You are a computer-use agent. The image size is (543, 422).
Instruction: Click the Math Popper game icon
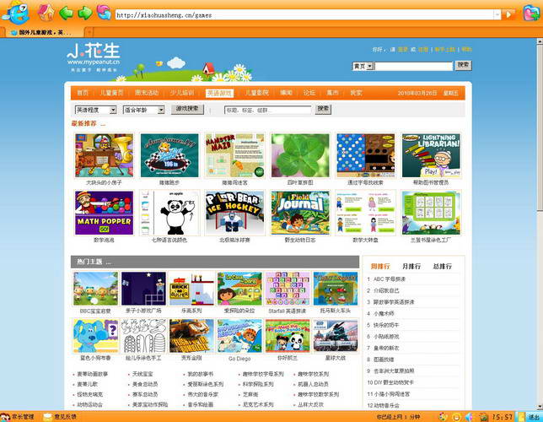coord(104,213)
